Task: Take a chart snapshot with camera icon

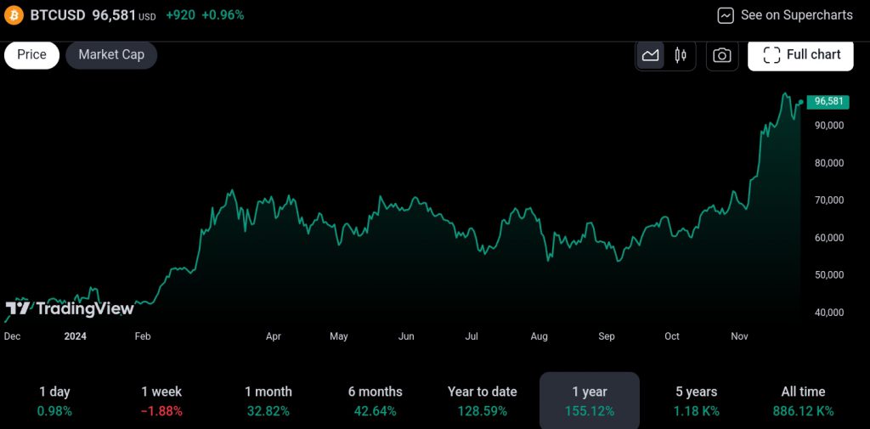Action: point(721,55)
